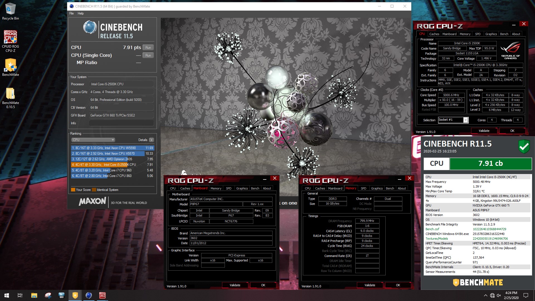The image size is (535, 301).
Task: Click the ROG CPU-Z taskbar icon
Action: coord(103,295)
